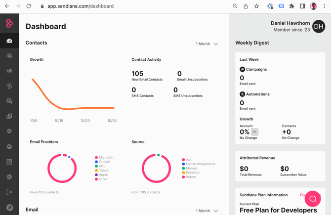Click the 'Email Unsubscribes' label

(192, 80)
